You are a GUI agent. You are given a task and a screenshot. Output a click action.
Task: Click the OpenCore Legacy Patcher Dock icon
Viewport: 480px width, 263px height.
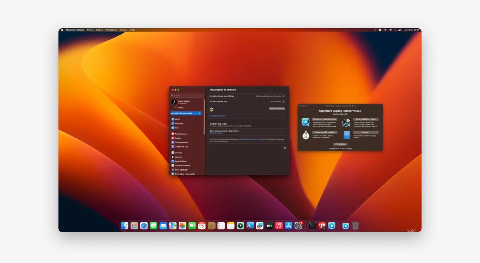point(332,226)
